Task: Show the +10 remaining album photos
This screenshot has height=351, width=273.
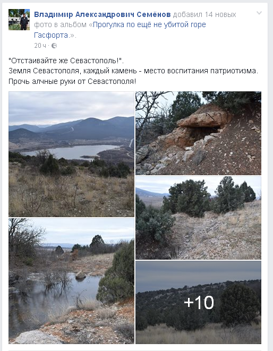Action: click(x=199, y=302)
